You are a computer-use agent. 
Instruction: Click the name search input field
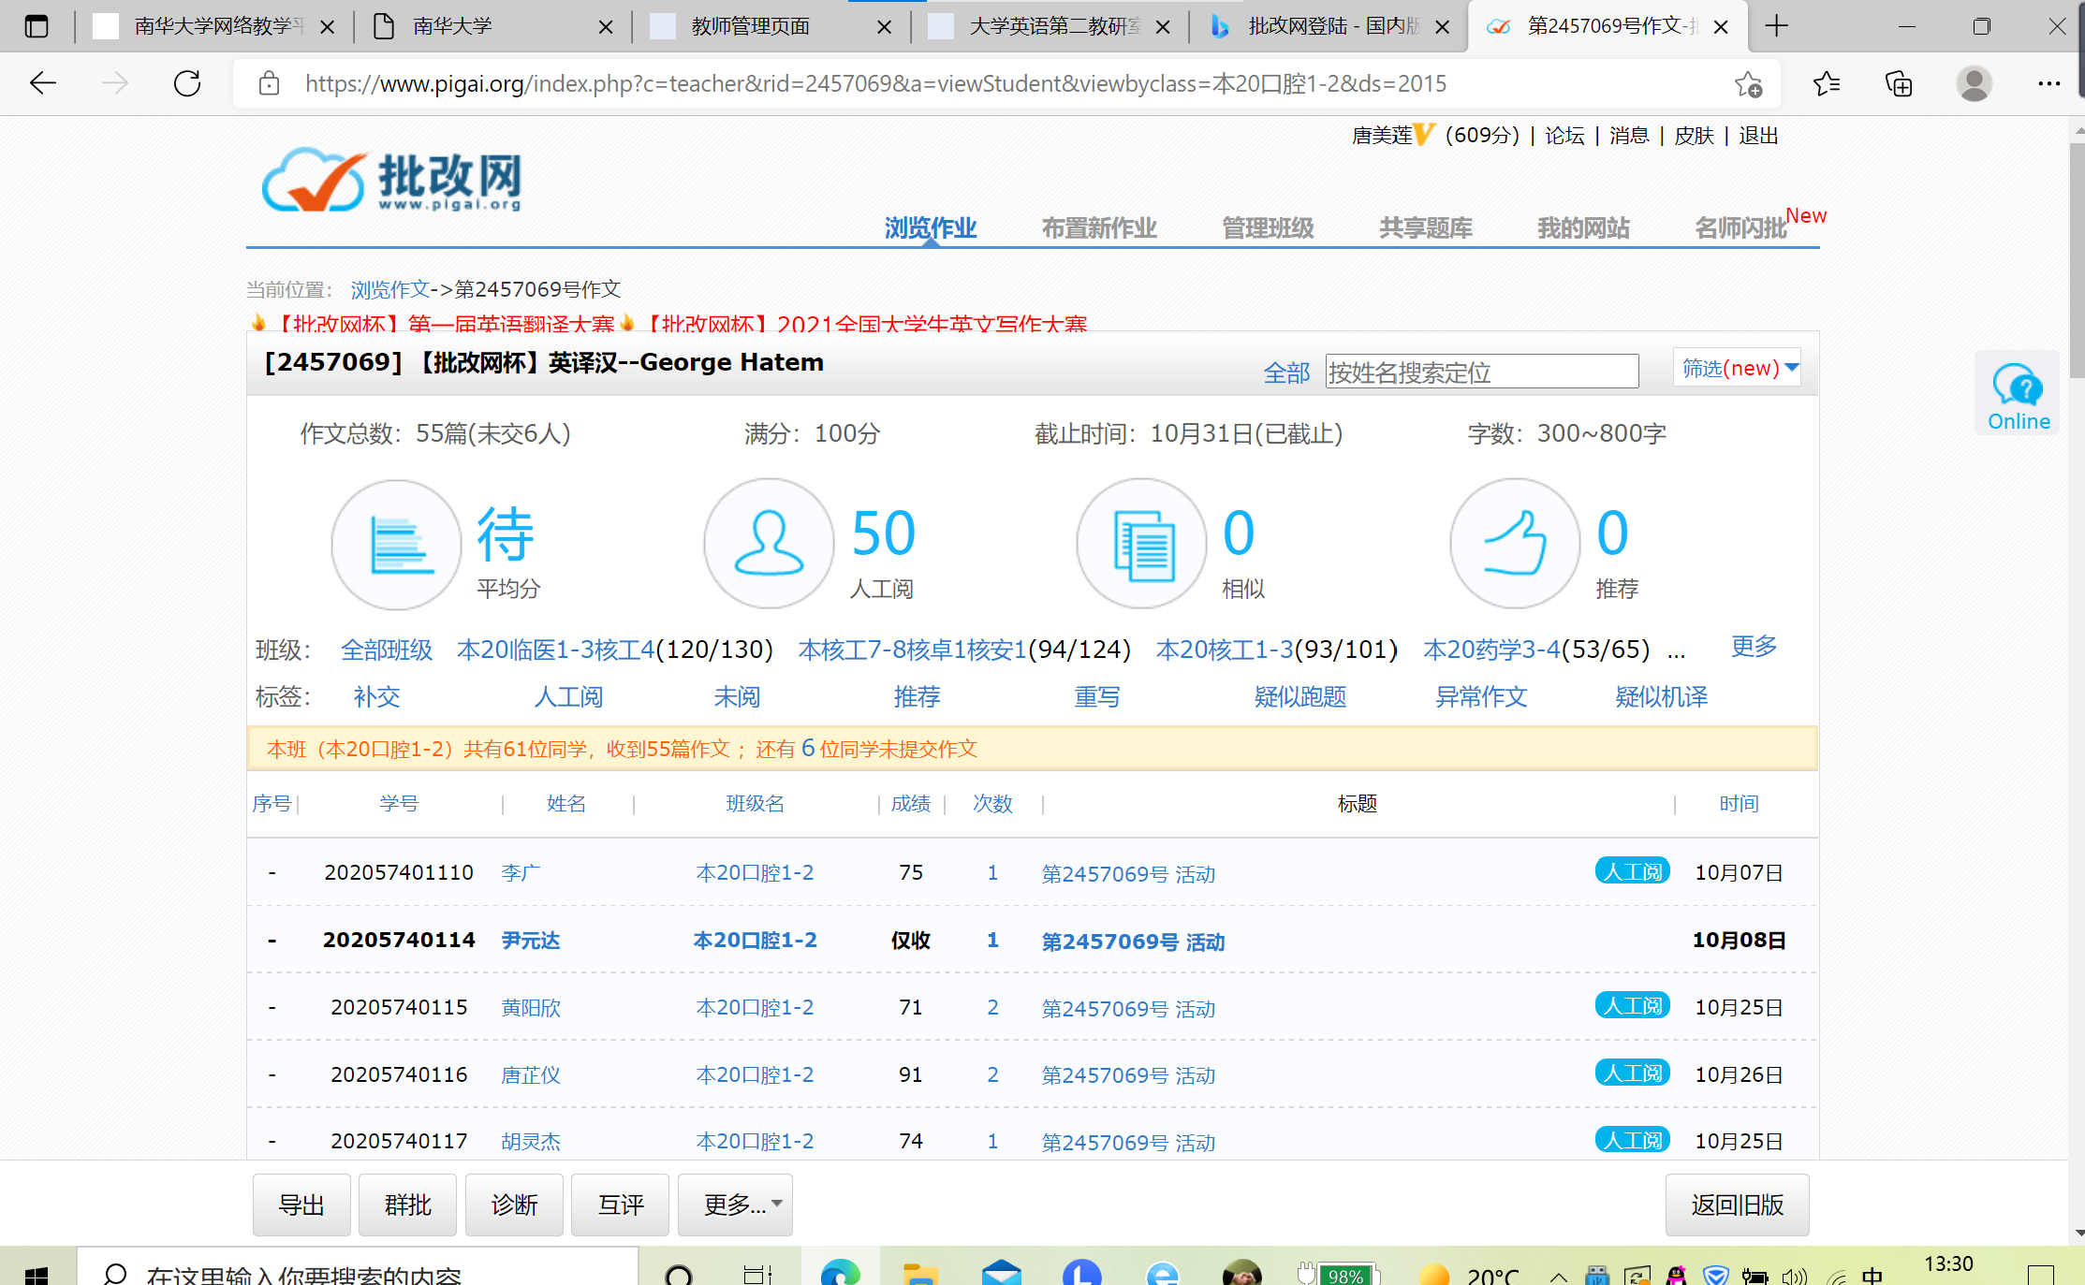[x=1481, y=372]
